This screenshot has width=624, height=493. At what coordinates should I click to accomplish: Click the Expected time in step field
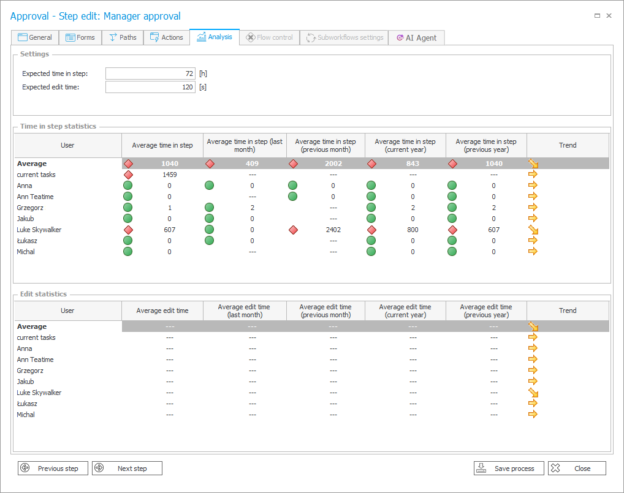tap(150, 73)
